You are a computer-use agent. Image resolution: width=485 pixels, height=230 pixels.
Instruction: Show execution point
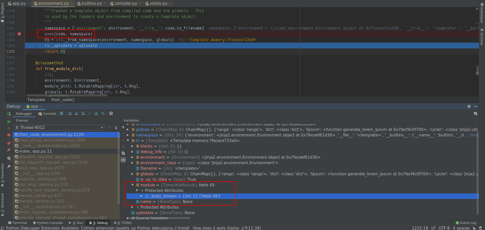pyautogui.click(x=61, y=113)
